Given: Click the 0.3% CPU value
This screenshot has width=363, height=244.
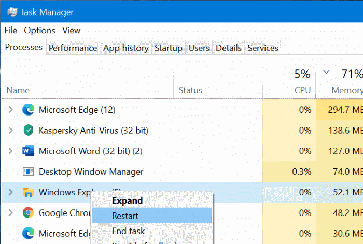Looking at the screenshot, I should [x=301, y=171].
